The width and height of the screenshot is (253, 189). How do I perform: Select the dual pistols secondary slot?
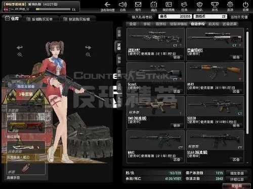tap(26, 126)
